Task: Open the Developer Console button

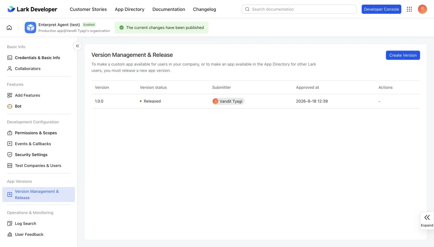Action: pyautogui.click(x=381, y=9)
